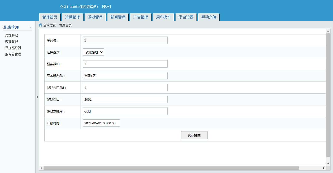333x173 pixels.
Task: Switch to the 运营管理 tab
Action: tap(72, 17)
